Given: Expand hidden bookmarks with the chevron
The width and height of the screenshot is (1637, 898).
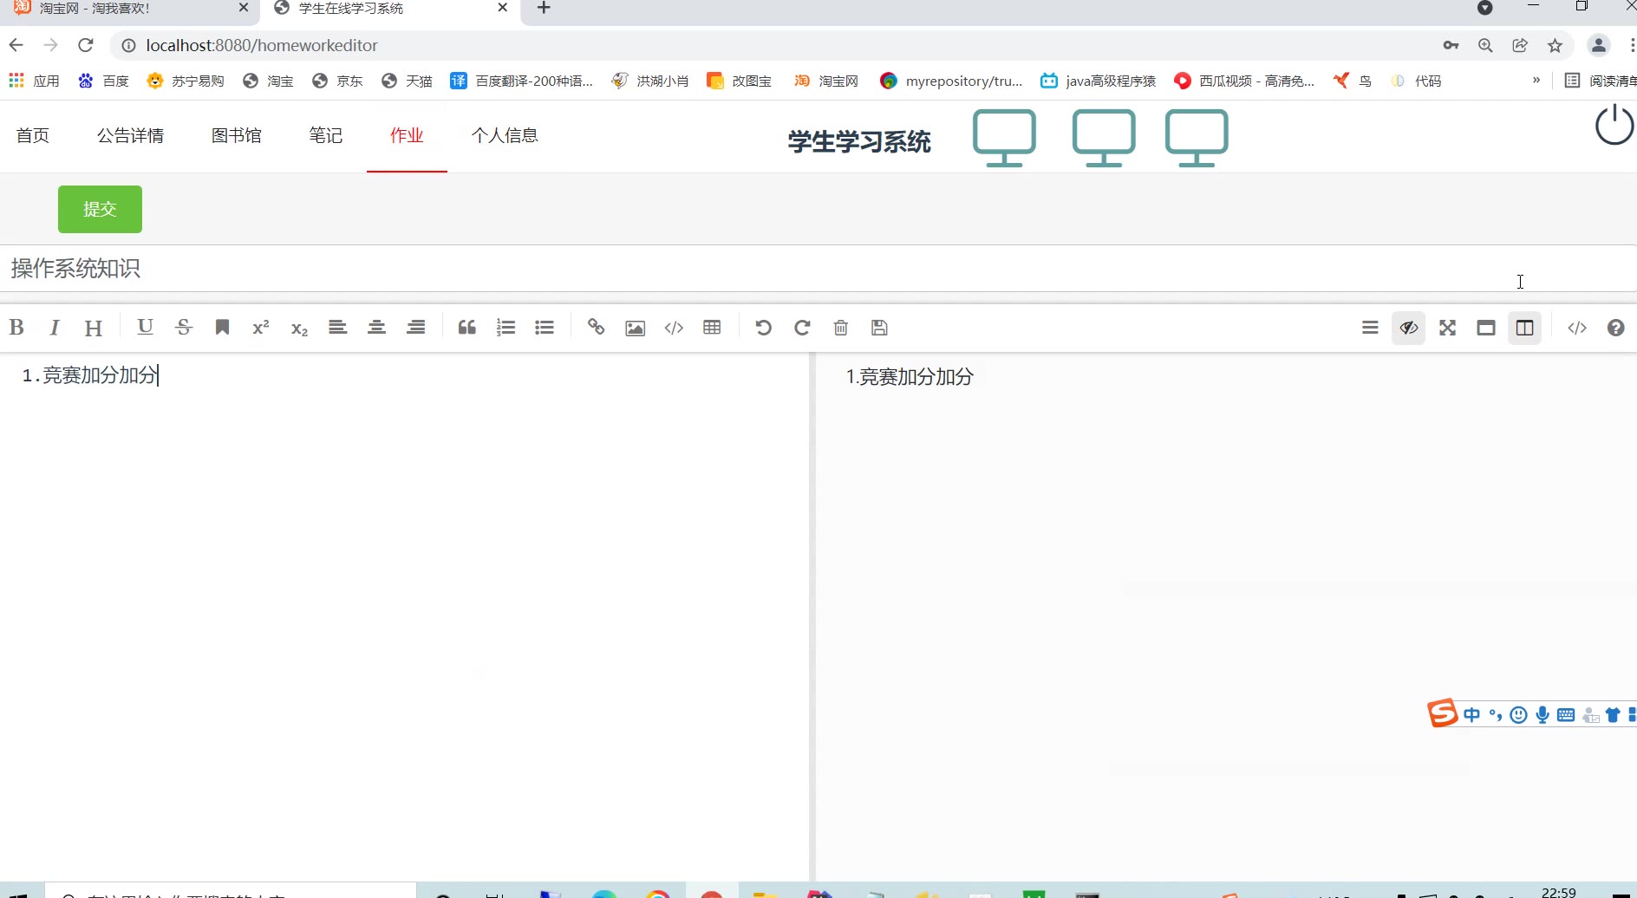Looking at the screenshot, I should [1536, 81].
